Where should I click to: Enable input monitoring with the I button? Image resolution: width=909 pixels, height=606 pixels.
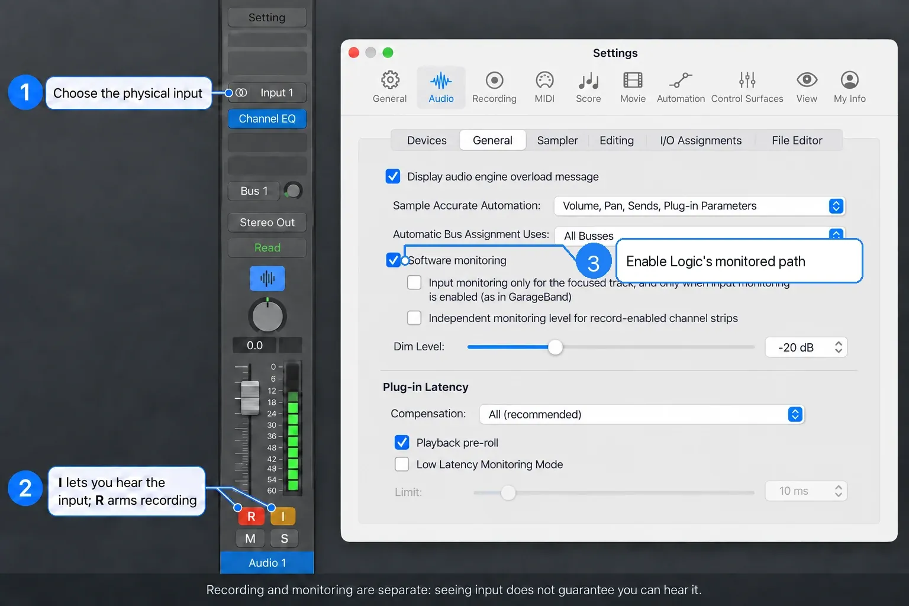(x=283, y=517)
